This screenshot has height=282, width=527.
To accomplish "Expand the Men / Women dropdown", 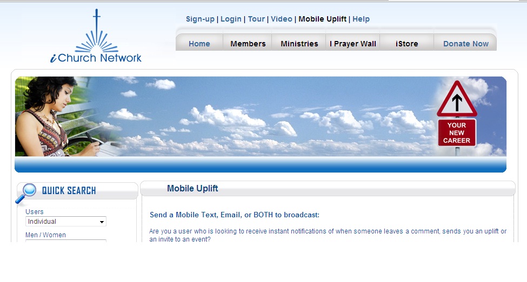I will tap(66, 241).
